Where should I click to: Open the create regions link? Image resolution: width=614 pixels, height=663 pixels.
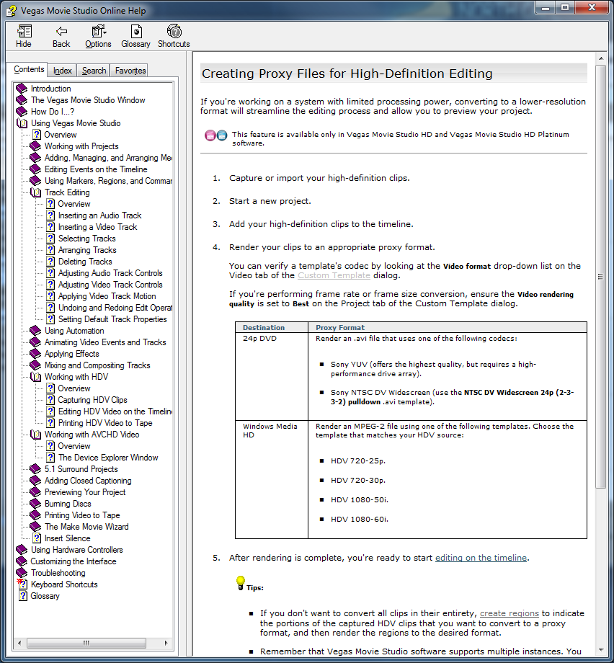(x=510, y=613)
